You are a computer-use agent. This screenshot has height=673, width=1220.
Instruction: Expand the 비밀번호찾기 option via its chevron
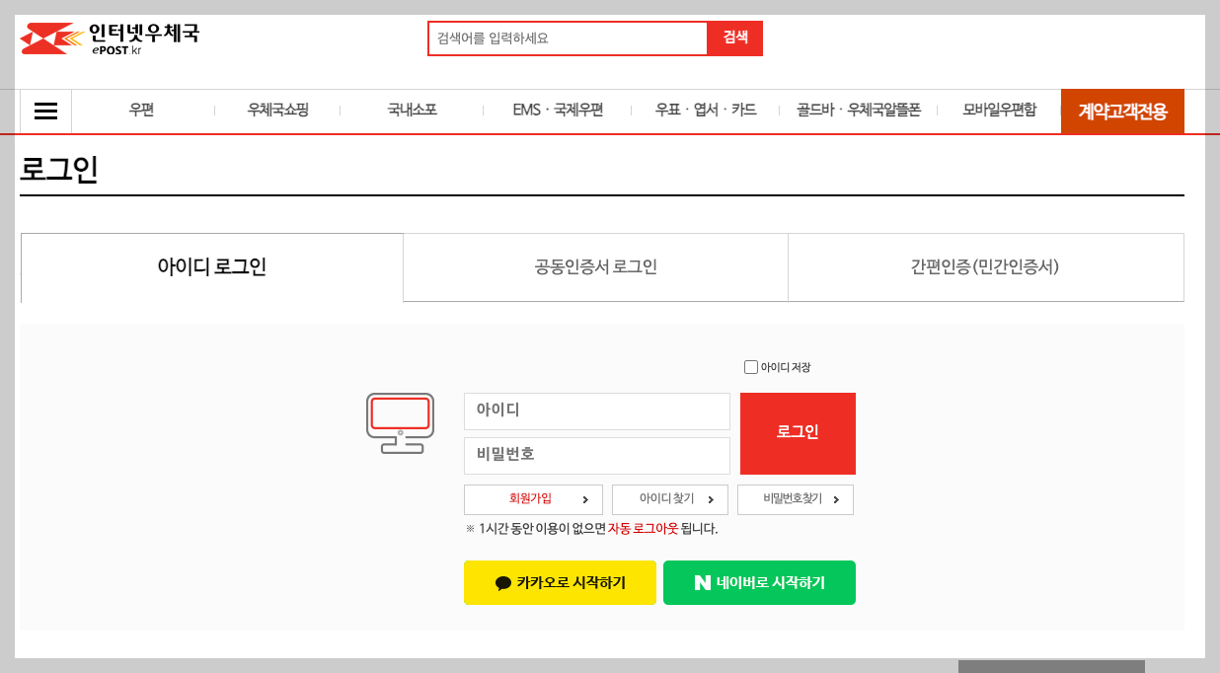click(x=837, y=499)
